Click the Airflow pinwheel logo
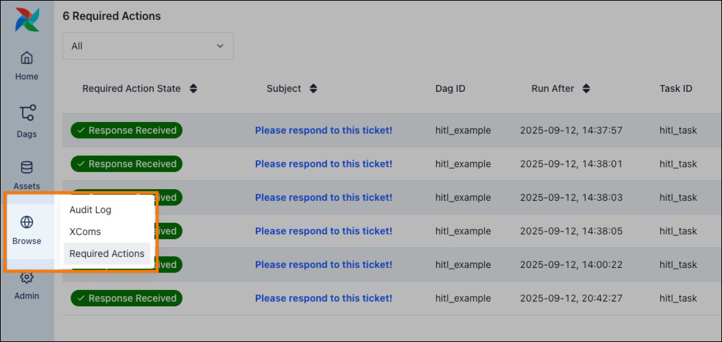This screenshot has width=722, height=342. [27, 20]
